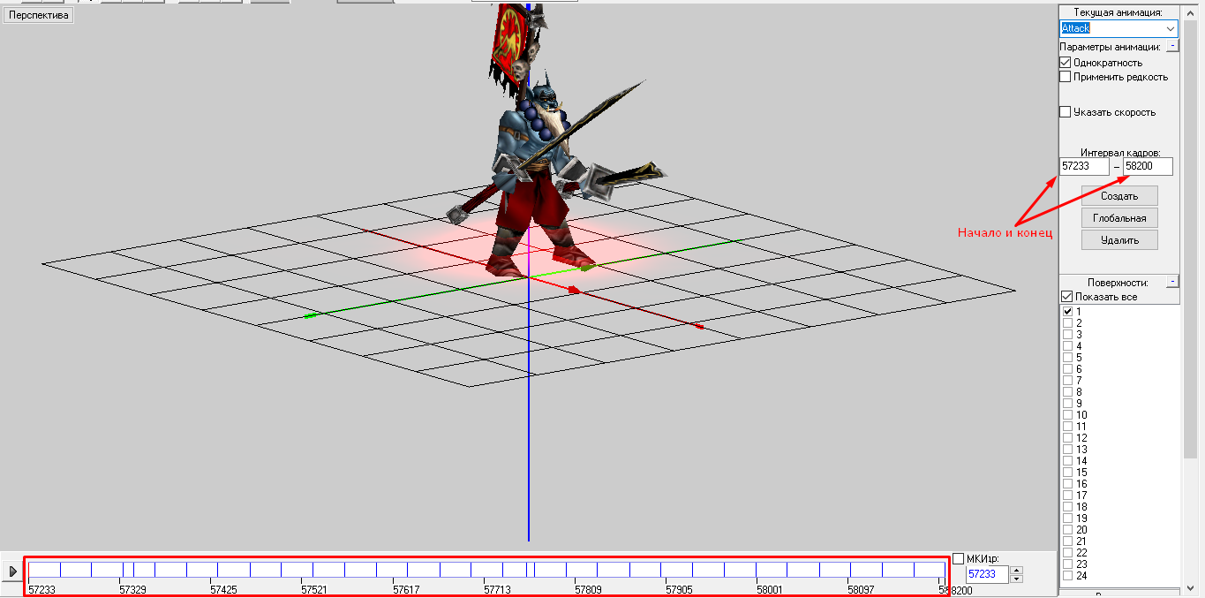Collapse the Параметры анимации section

pos(1171,46)
